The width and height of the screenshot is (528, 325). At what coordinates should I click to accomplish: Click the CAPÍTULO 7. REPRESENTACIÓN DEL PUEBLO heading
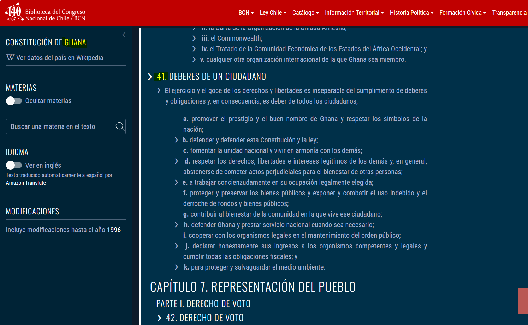253,287
